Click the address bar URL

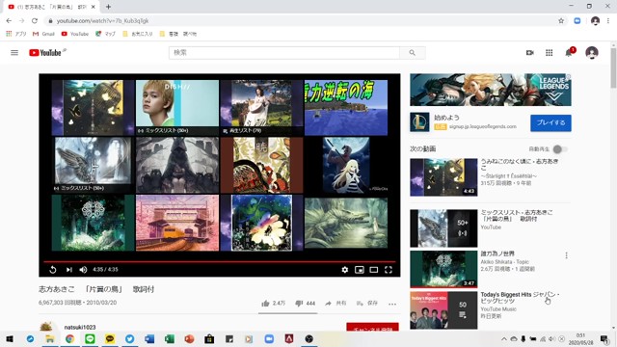pos(103,21)
